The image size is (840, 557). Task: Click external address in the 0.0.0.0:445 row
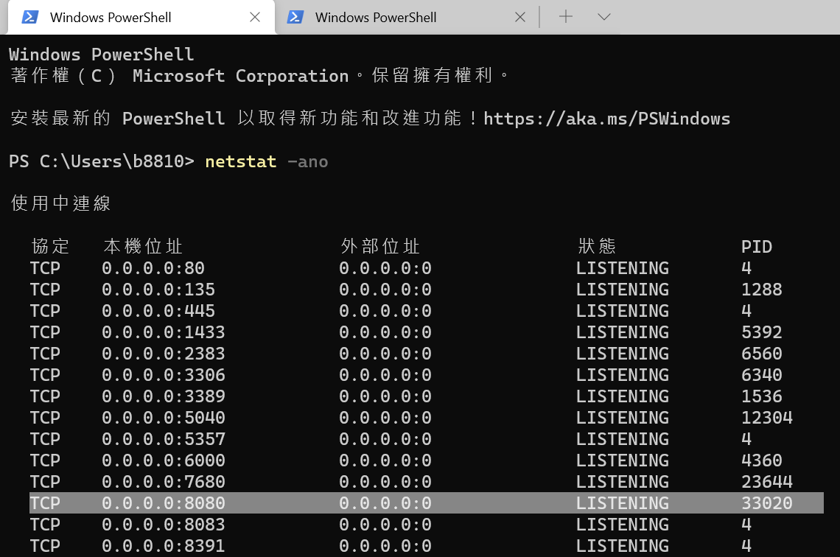(385, 311)
